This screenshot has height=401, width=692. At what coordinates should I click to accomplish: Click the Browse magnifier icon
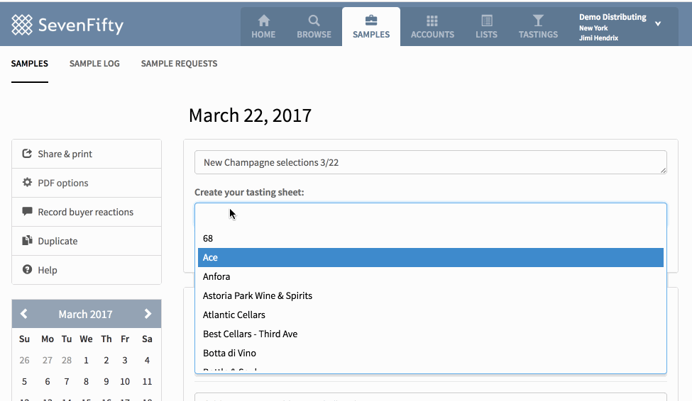click(x=314, y=21)
